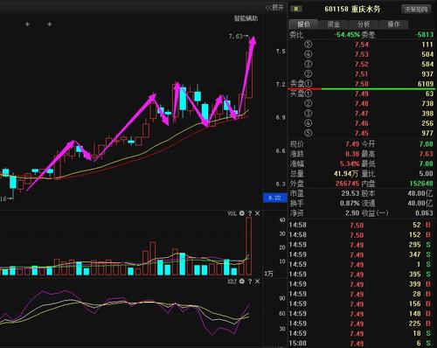437x348 pixels.
Task: Open the 操作 tab
Action: point(393,24)
